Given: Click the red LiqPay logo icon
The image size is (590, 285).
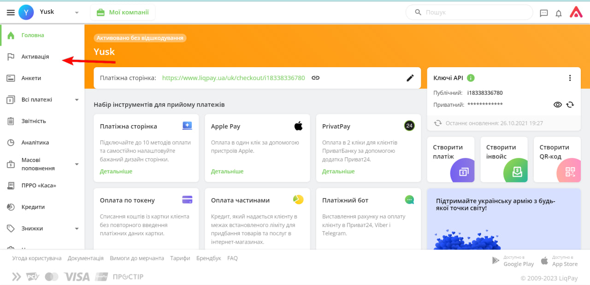Looking at the screenshot, I should click(576, 12).
